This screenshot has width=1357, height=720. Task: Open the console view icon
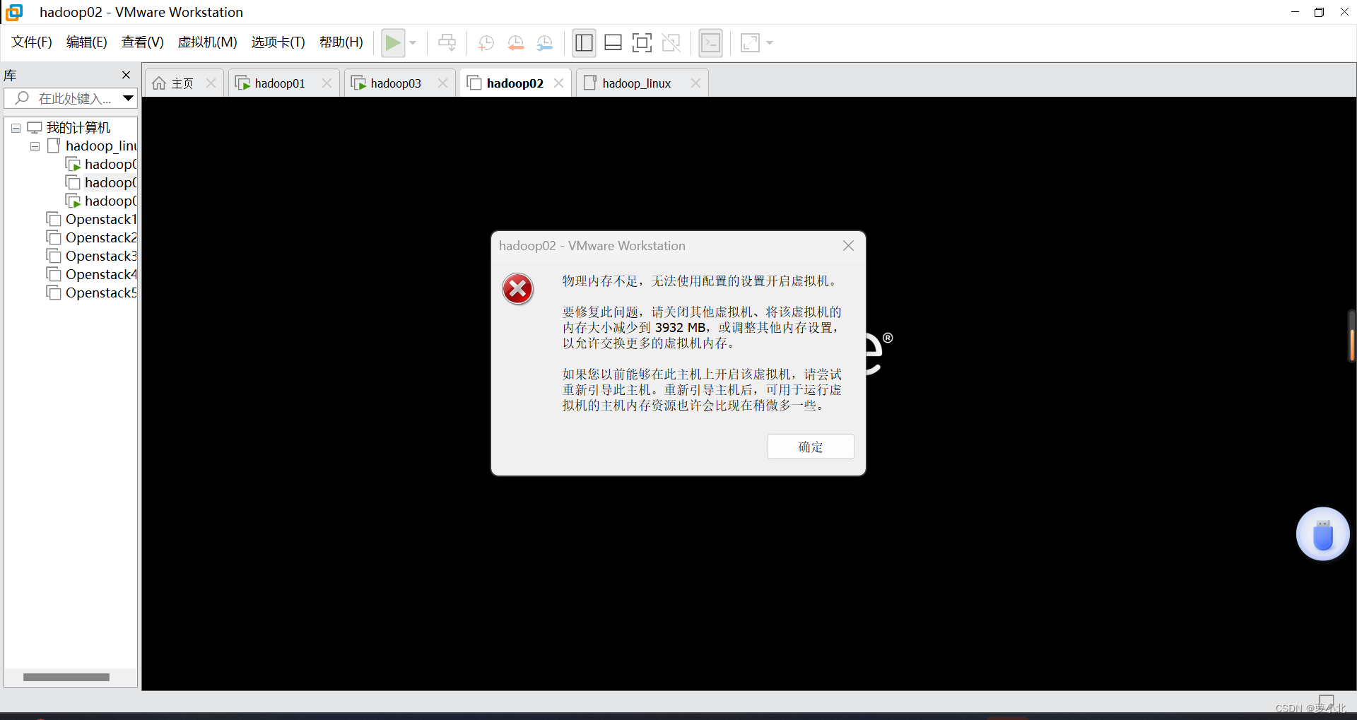point(710,43)
